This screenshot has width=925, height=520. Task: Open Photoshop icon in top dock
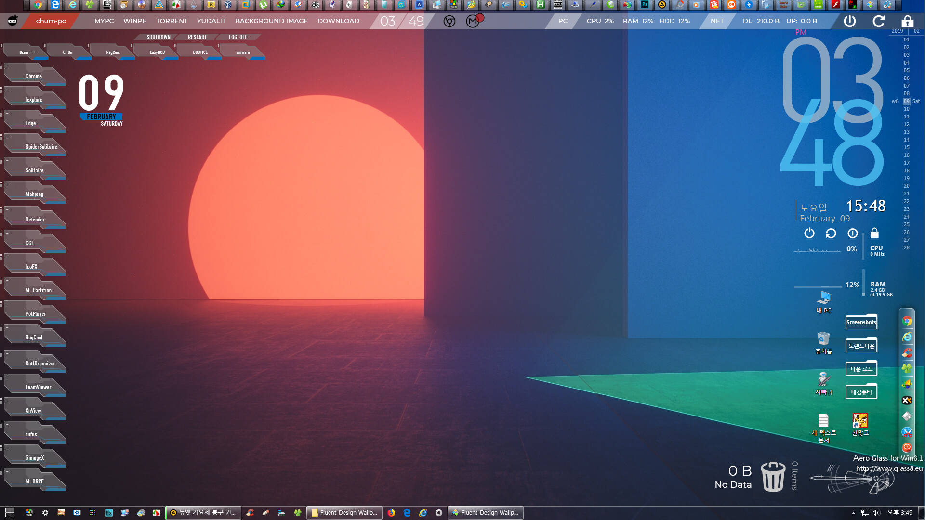click(x=644, y=5)
